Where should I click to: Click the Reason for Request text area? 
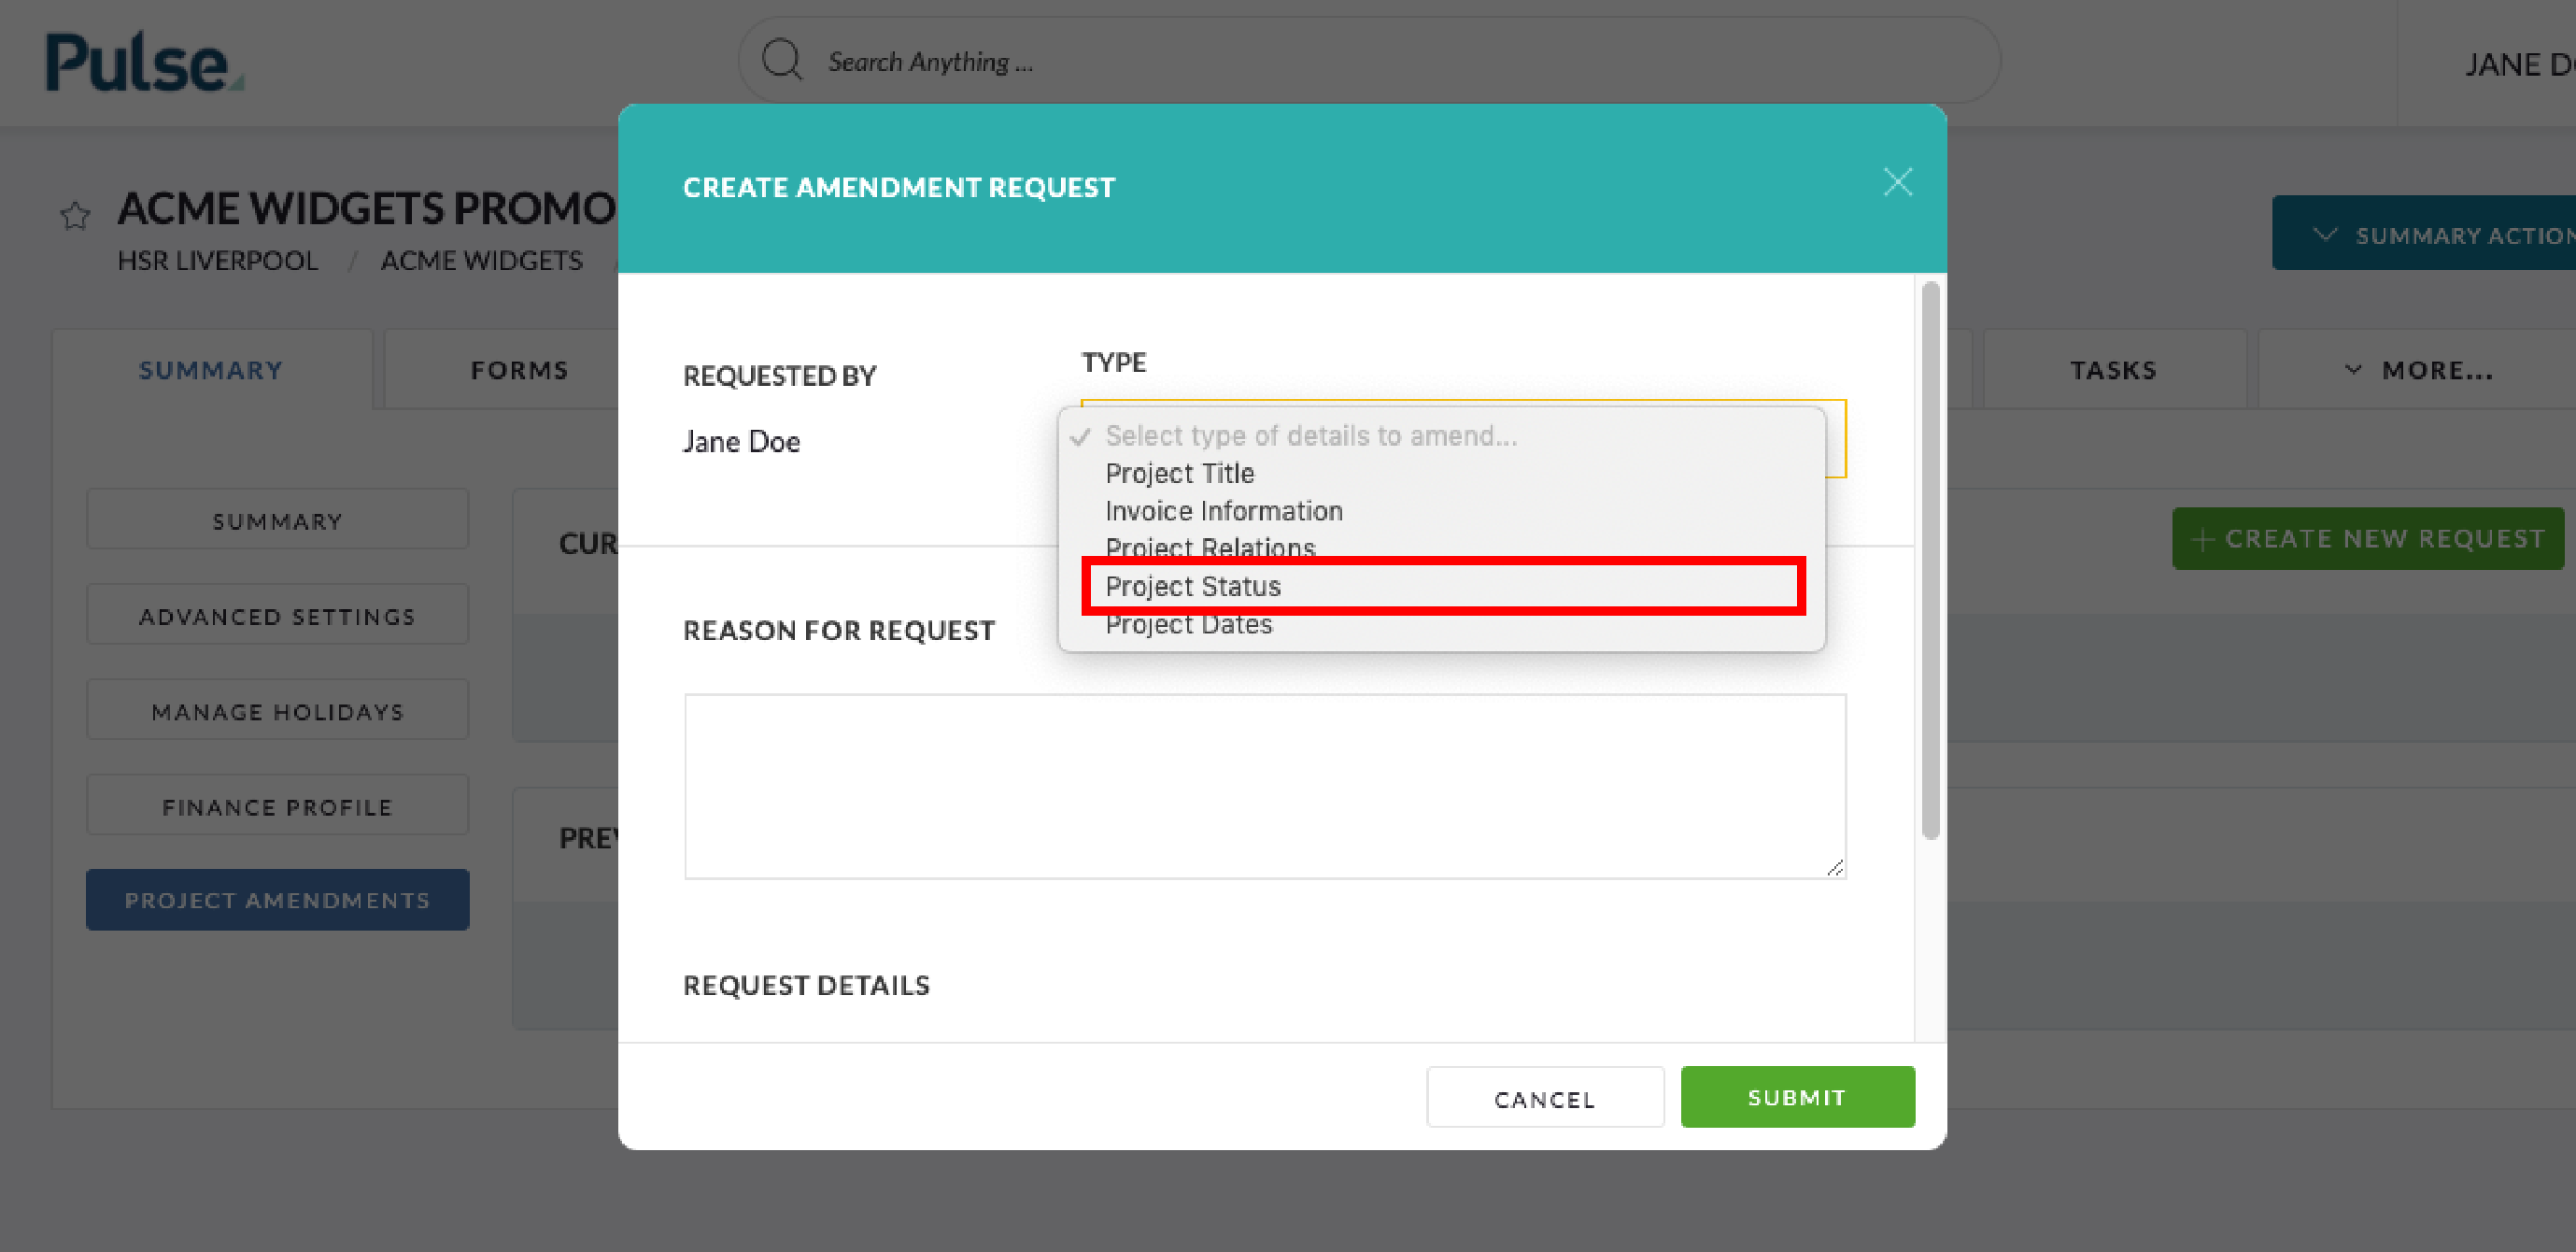[1265, 786]
